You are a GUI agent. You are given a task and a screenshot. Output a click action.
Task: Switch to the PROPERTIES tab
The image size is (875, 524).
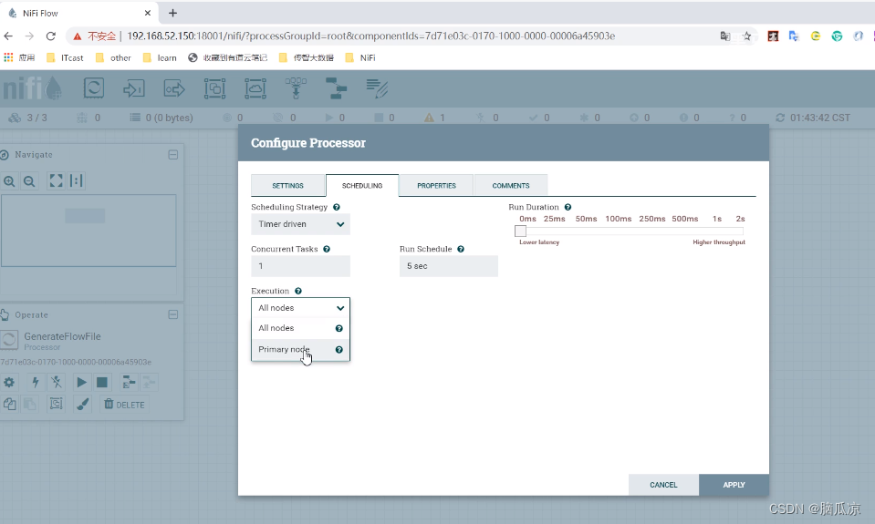(x=436, y=186)
